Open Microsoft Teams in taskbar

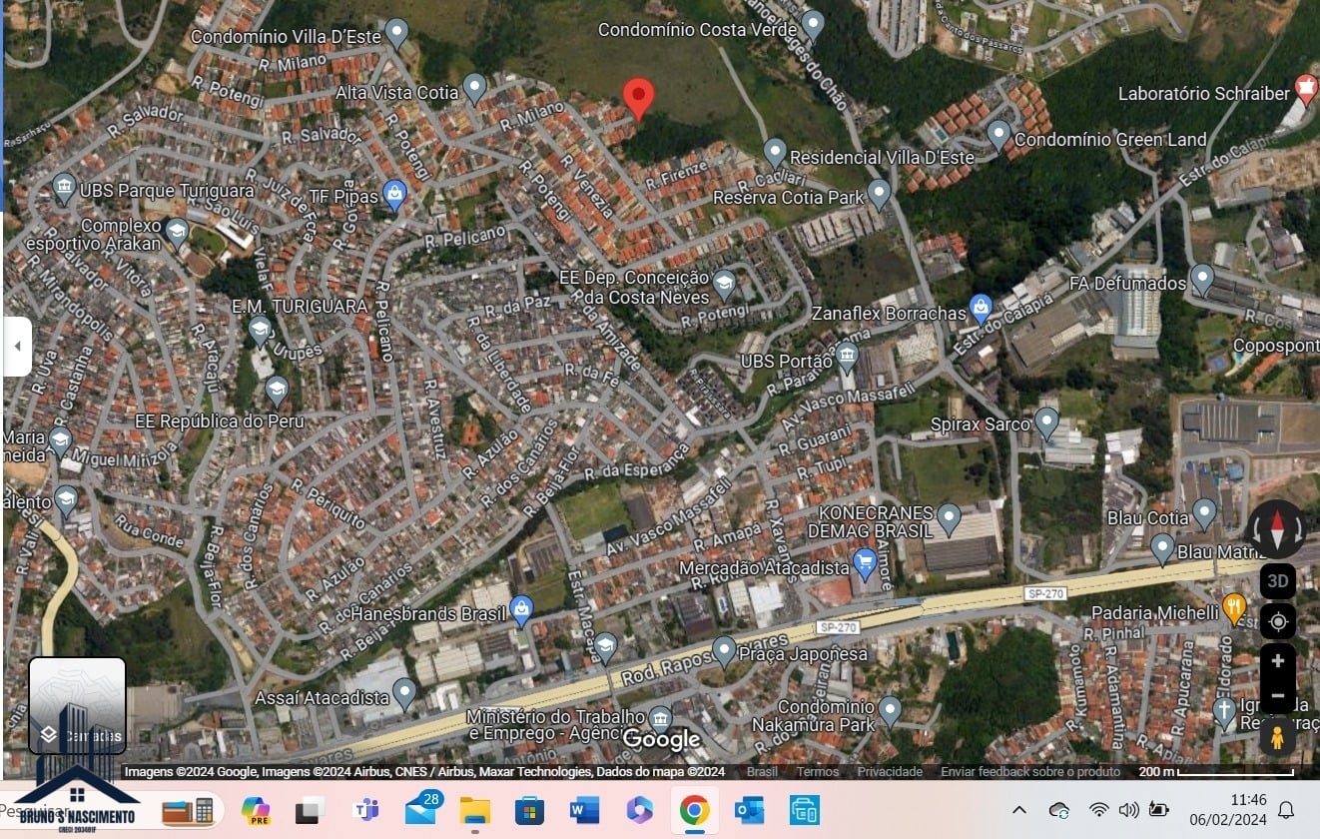[366, 810]
